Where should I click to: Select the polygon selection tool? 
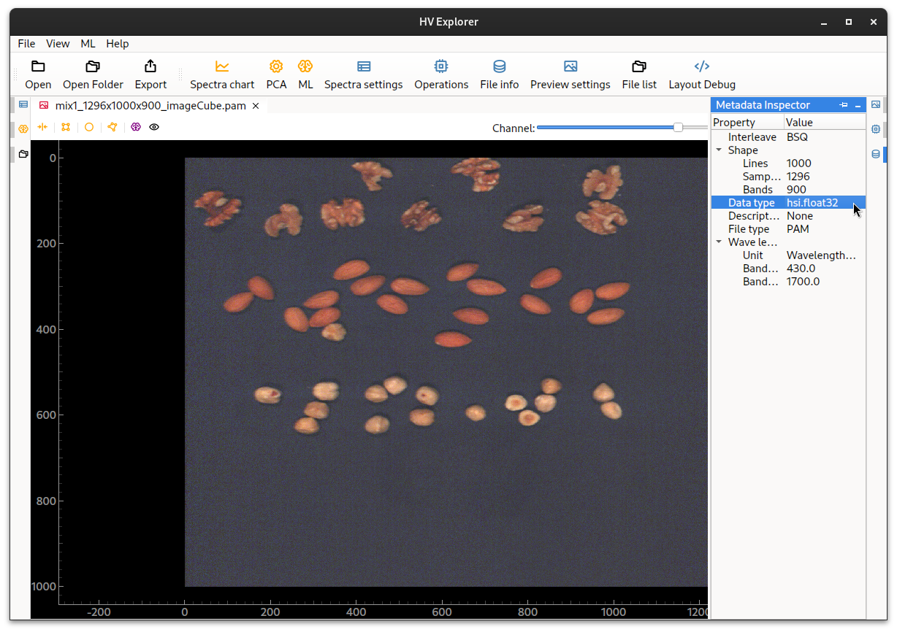(x=112, y=127)
